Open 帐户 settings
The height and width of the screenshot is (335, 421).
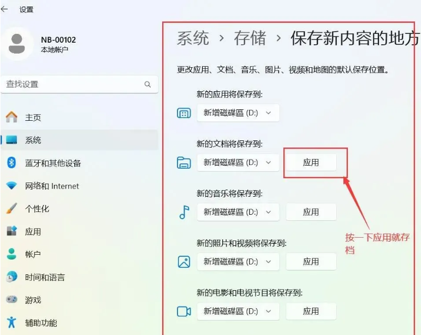tap(80, 254)
